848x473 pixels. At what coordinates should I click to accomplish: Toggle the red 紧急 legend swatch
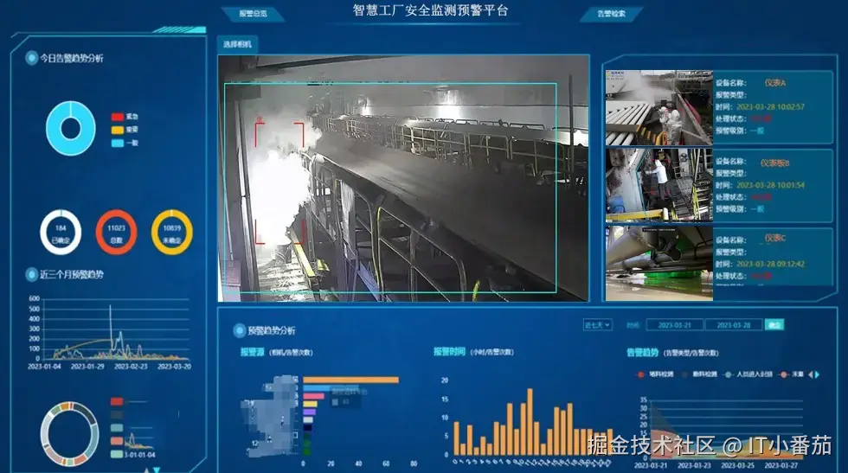tap(118, 117)
